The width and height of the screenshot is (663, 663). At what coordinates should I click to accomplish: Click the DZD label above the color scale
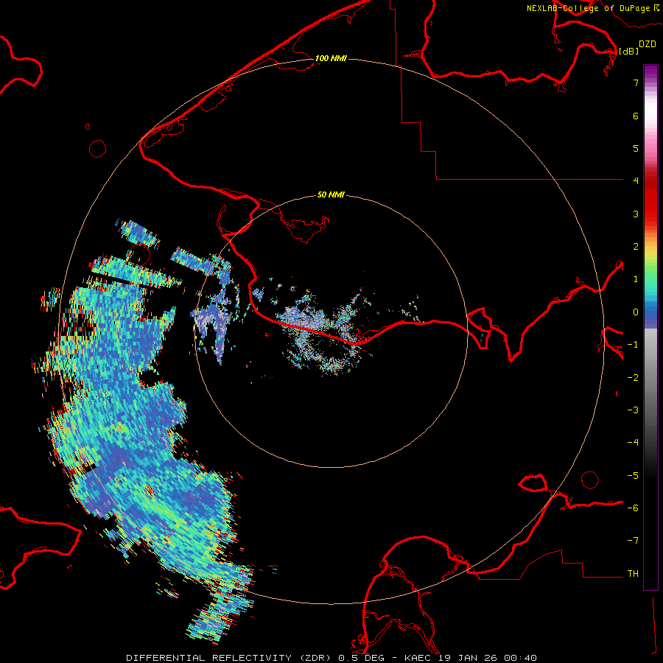648,44
